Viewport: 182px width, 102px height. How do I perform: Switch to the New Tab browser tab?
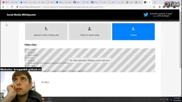15,2
